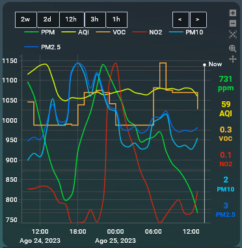
Task: Switch to 3h time range
Action: tap(95, 19)
